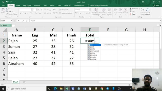The width and height of the screenshot is (162, 91).
Task: Open Calculator from the taskbar
Action: (90, 89)
